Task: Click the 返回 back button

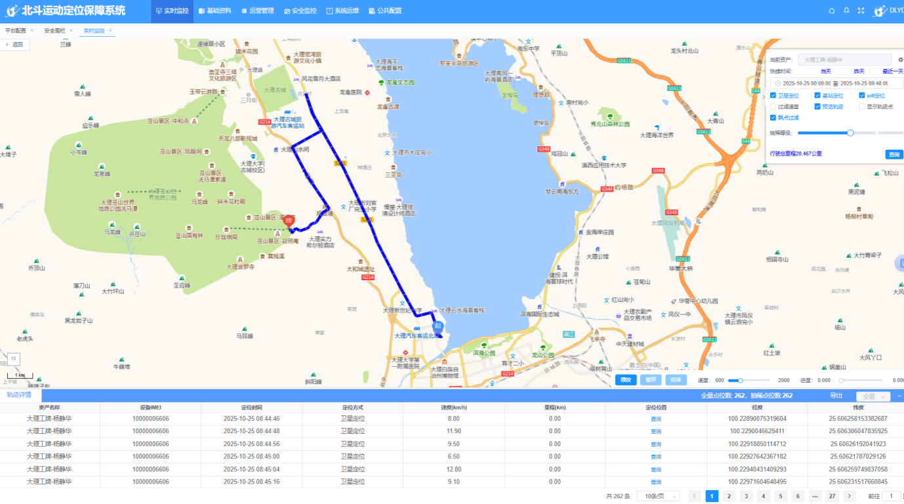Action: [14, 45]
